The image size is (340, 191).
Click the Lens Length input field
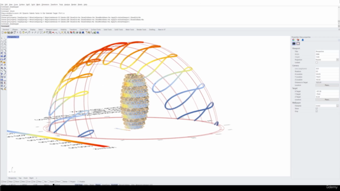pyautogui.click(x=327, y=68)
